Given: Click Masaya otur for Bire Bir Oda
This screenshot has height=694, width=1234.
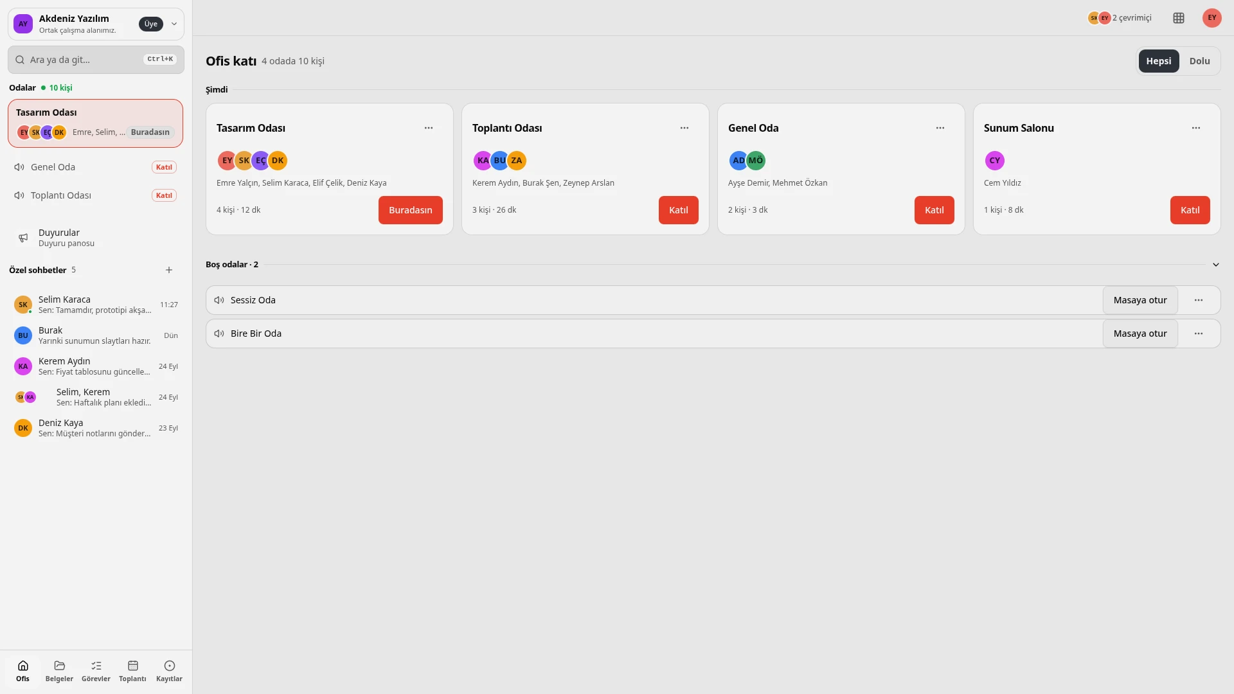Looking at the screenshot, I should [1140, 334].
